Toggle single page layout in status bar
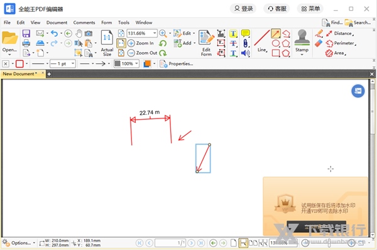Image resolution: width=377 pixels, height=250 pixels. click(234, 243)
